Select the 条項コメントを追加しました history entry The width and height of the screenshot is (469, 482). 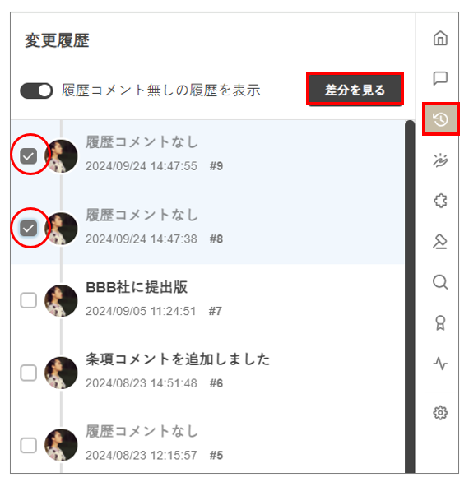tap(207, 373)
